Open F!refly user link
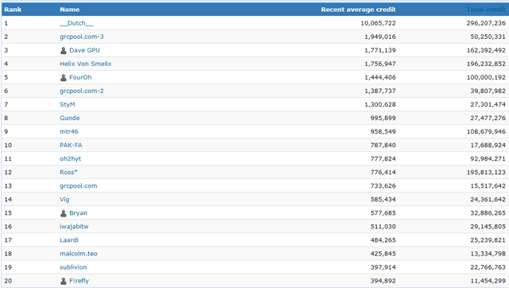 click(x=79, y=281)
